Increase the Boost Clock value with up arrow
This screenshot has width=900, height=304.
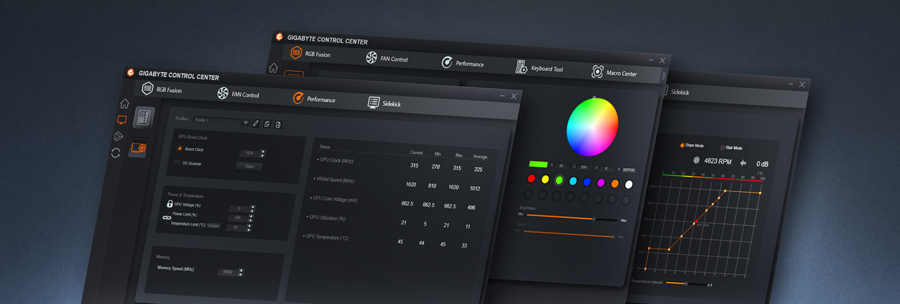click(x=263, y=152)
